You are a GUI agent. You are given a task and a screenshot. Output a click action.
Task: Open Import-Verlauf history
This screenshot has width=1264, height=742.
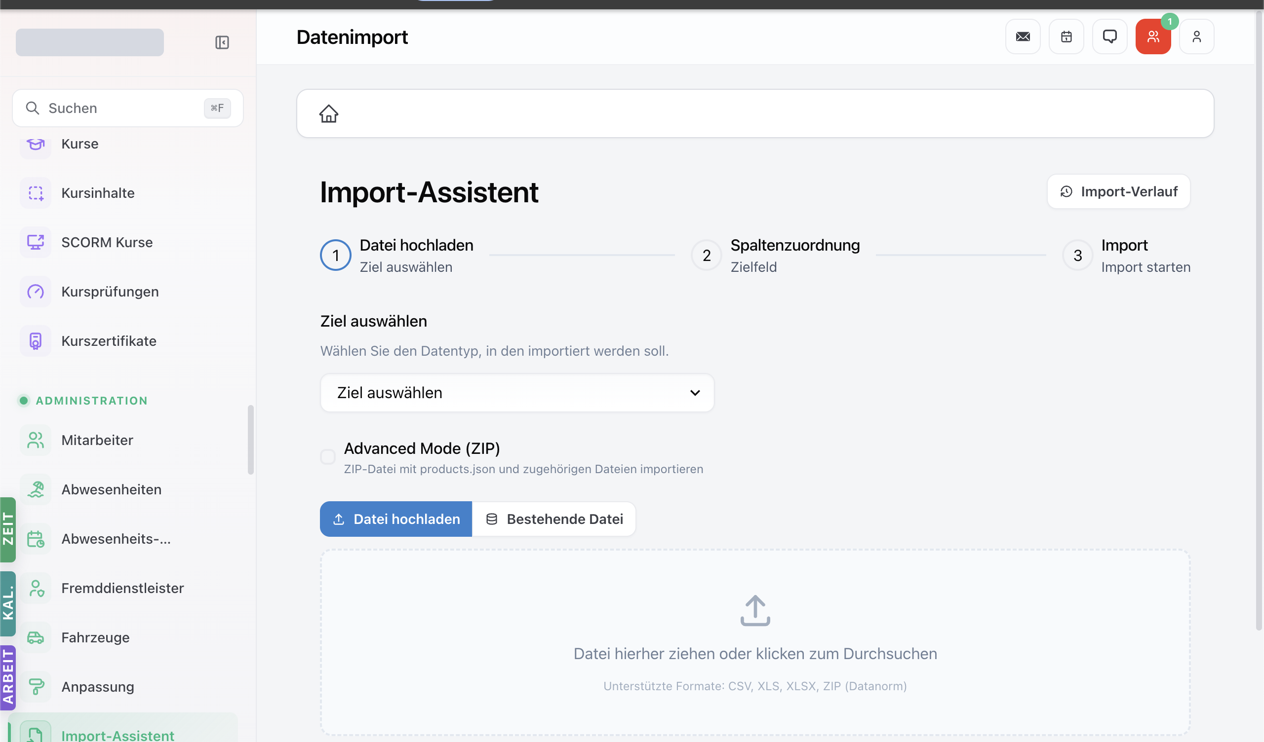(1118, 191)
